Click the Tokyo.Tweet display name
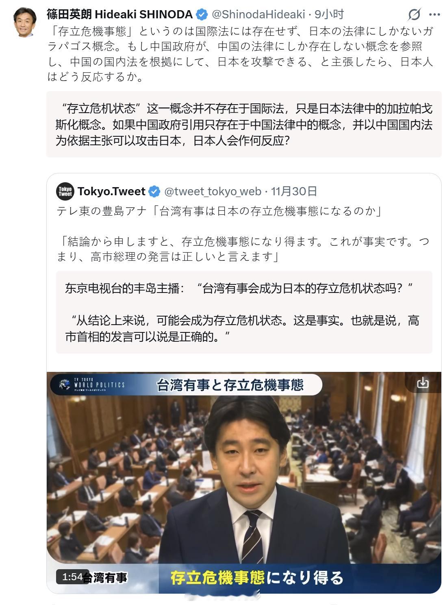447x605 pixels. [111, 191]
